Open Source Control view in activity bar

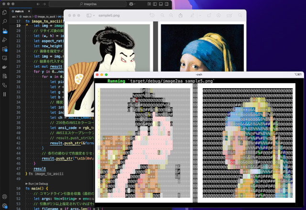tap(5, 31)
